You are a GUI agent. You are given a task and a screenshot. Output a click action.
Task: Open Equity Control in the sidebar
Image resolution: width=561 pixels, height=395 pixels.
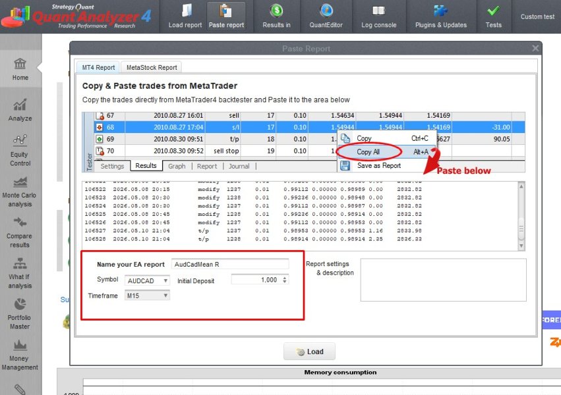(x=20, y=151)
